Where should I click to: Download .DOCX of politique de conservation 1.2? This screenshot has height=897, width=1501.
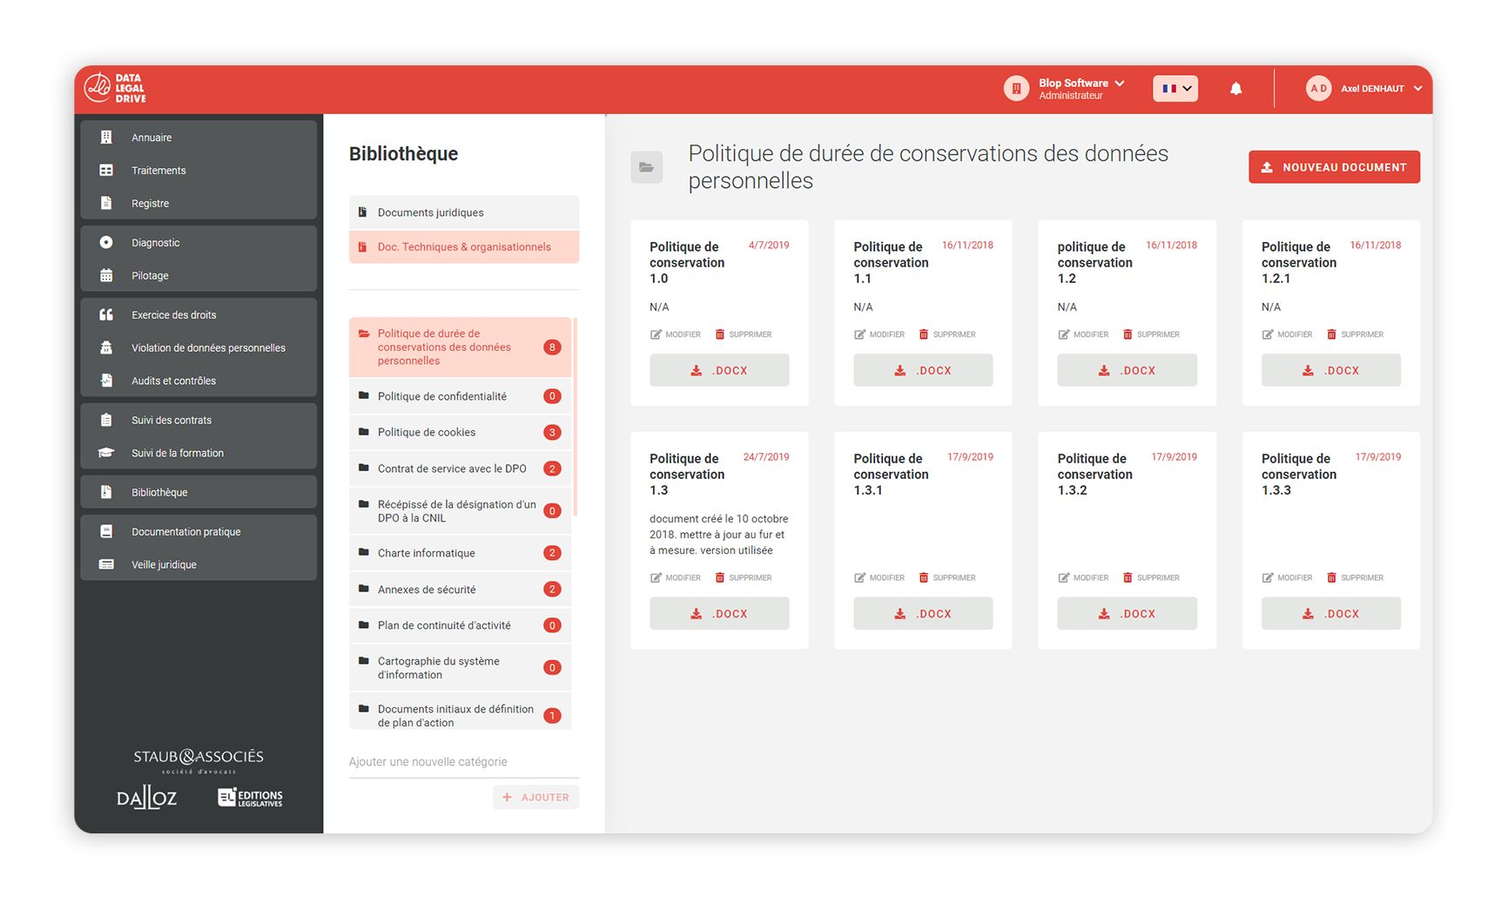(x=1127, y=370)
